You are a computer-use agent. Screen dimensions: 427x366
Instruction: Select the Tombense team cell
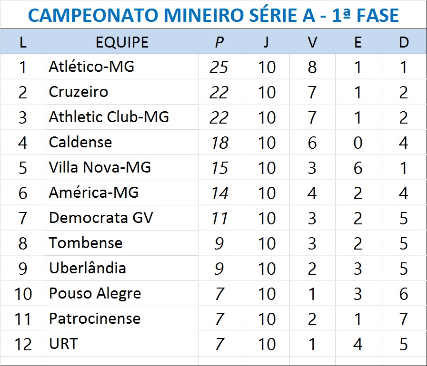(86, 243)
